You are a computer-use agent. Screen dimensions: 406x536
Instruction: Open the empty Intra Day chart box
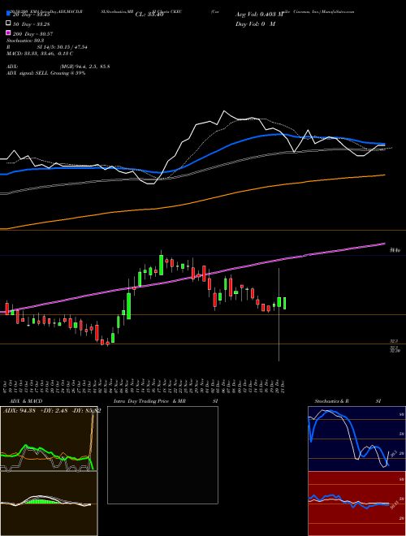[162, 455]
